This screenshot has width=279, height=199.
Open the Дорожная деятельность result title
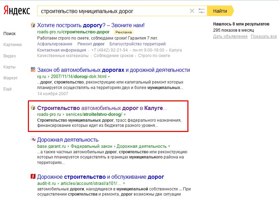68,140
